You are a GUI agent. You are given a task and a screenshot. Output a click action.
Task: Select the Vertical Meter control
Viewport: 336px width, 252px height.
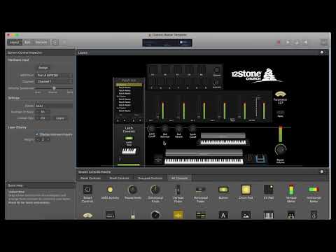click(x=291, y=193)
